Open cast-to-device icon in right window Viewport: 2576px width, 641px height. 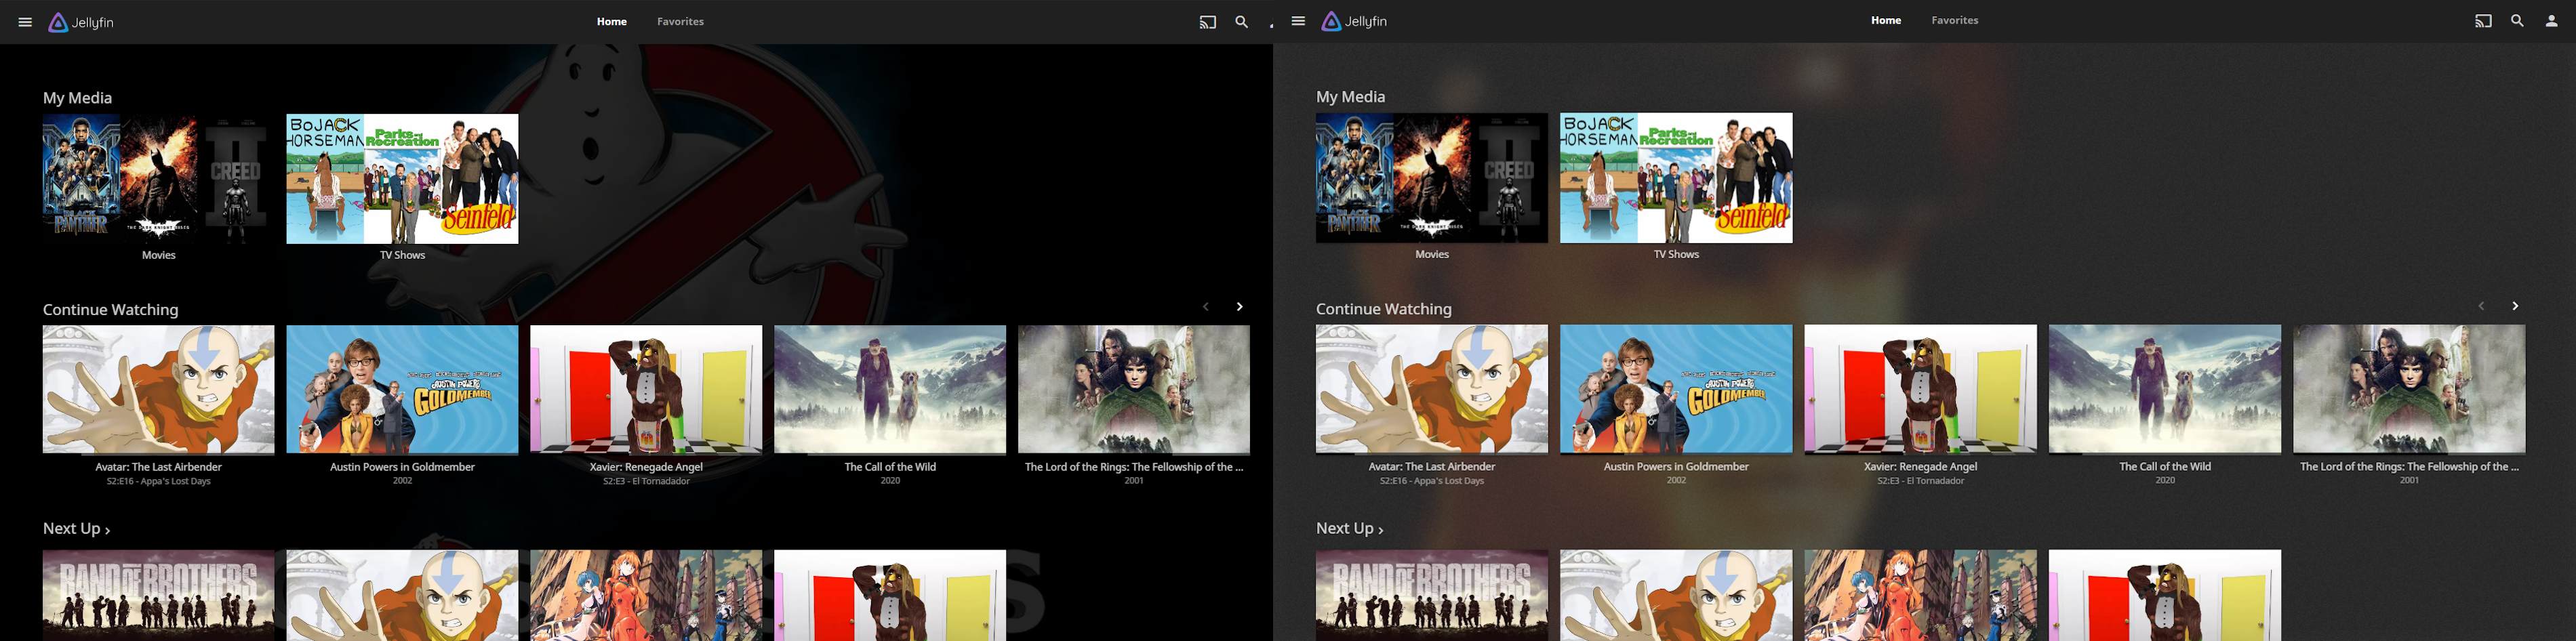pos(2483,21)
